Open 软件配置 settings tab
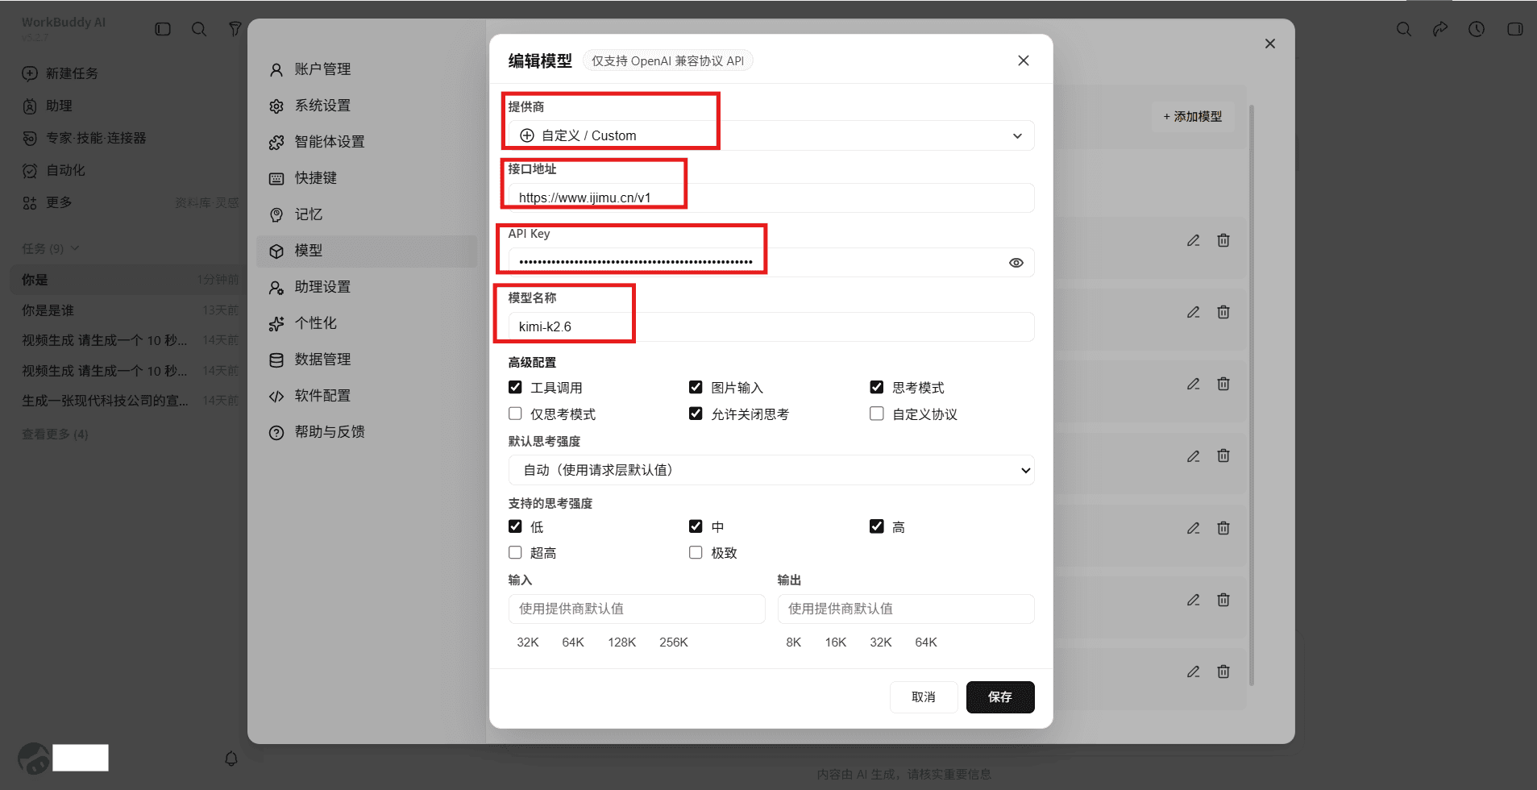Image resolution: width=1537 pixels, height=790 pixels. coord(367,396)
